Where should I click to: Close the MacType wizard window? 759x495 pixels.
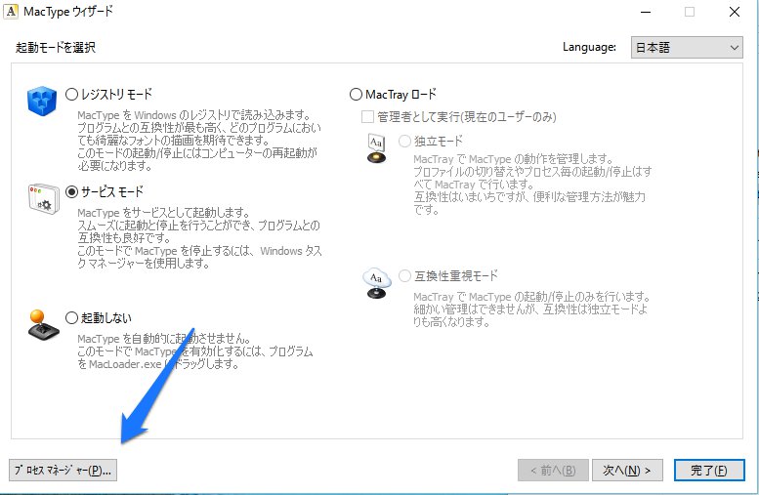tap(735, 12)
